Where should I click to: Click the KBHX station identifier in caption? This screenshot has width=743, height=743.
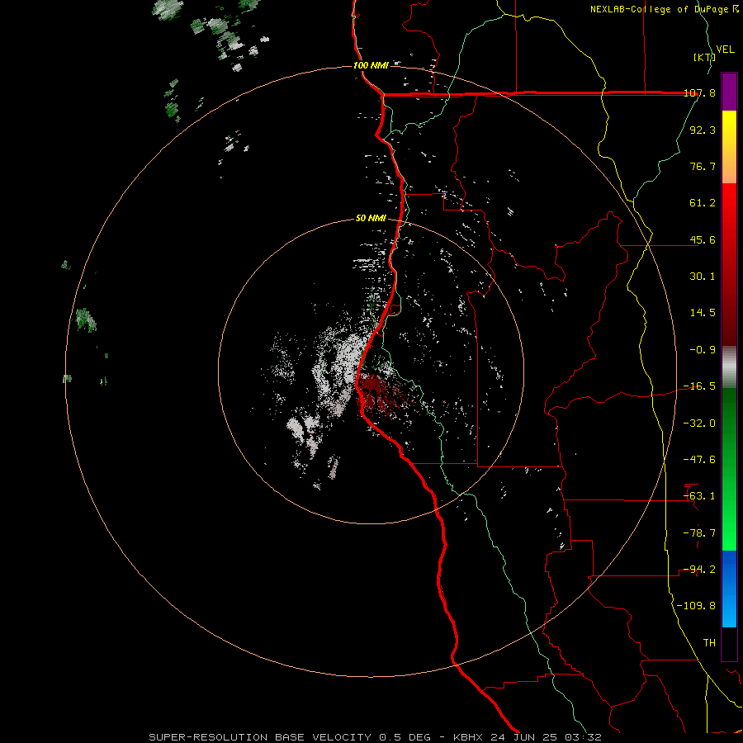tap(468, 737)
